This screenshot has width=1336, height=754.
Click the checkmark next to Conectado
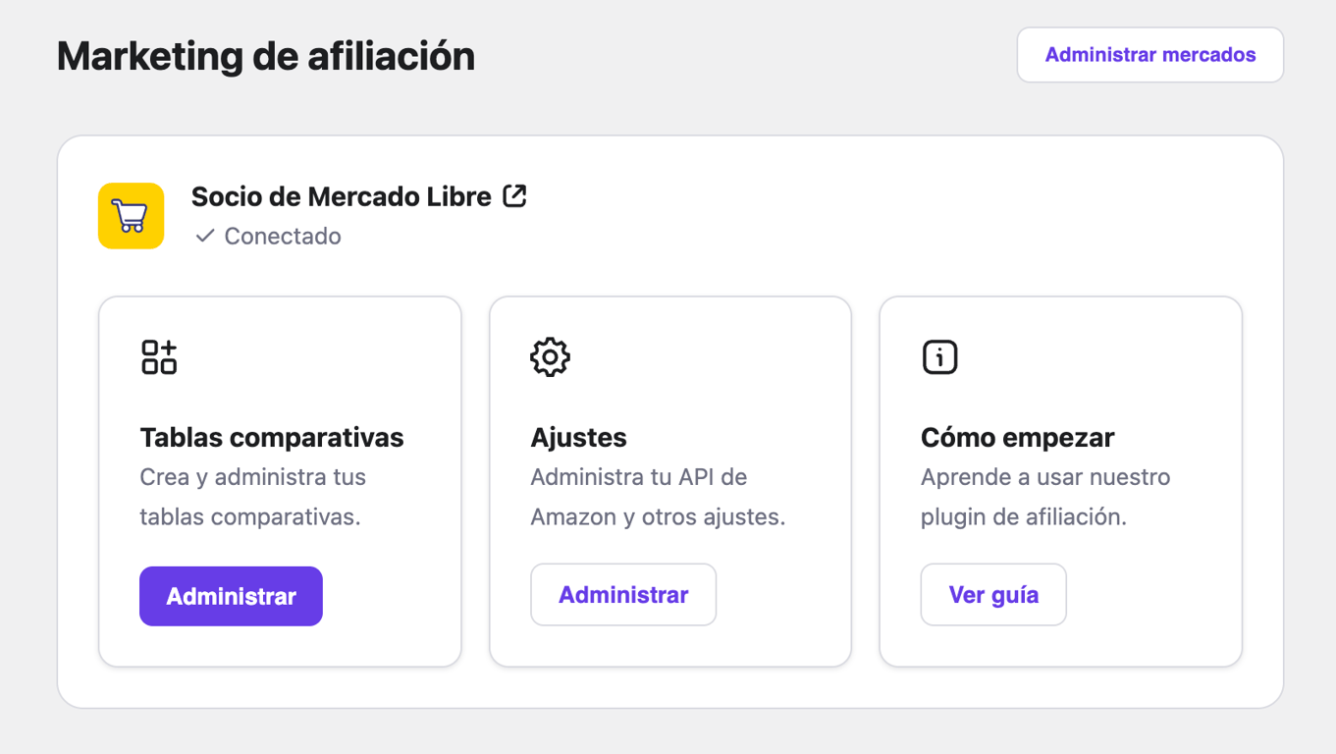coord(203,236)
